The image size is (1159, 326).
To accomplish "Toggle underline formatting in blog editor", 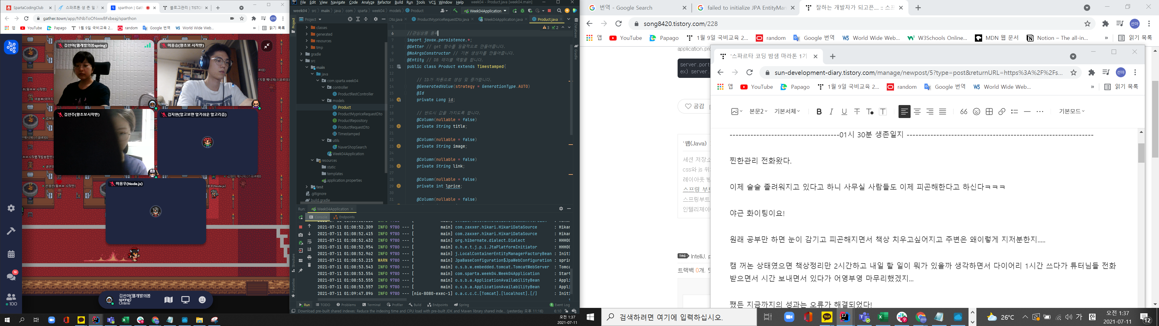I will 844,112.
